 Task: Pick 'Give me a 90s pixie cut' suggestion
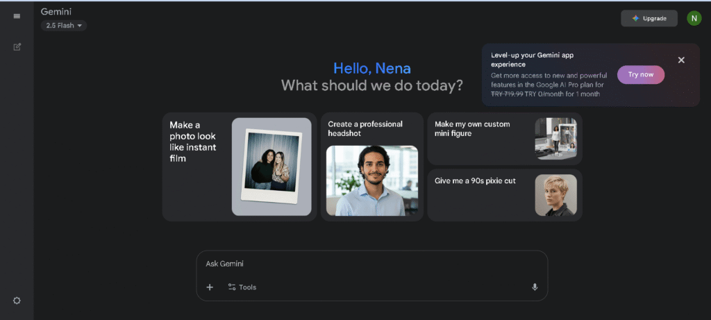point(475,181)
